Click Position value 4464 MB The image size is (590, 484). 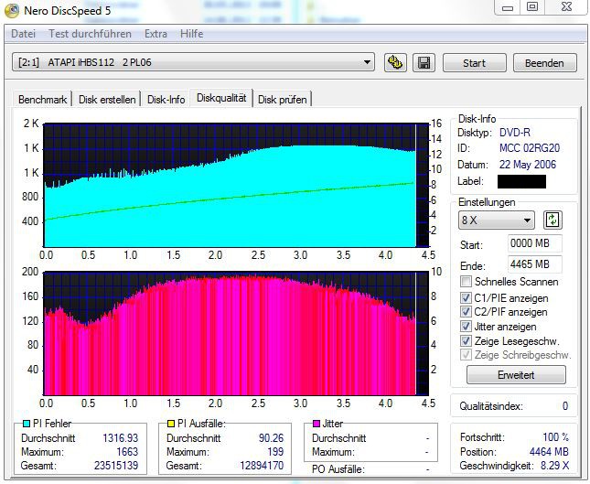549,451
